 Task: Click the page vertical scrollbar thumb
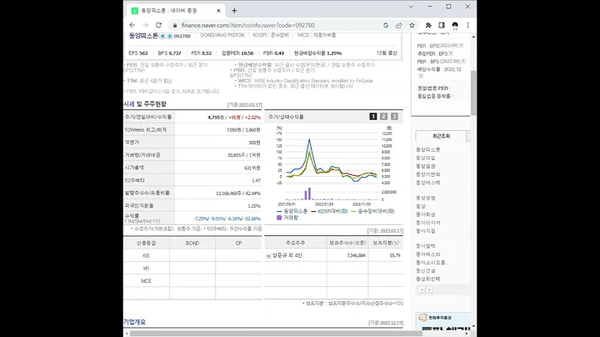click(x=473, y=93)
